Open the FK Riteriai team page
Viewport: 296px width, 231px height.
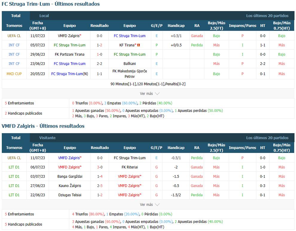[x=130, y=167]
